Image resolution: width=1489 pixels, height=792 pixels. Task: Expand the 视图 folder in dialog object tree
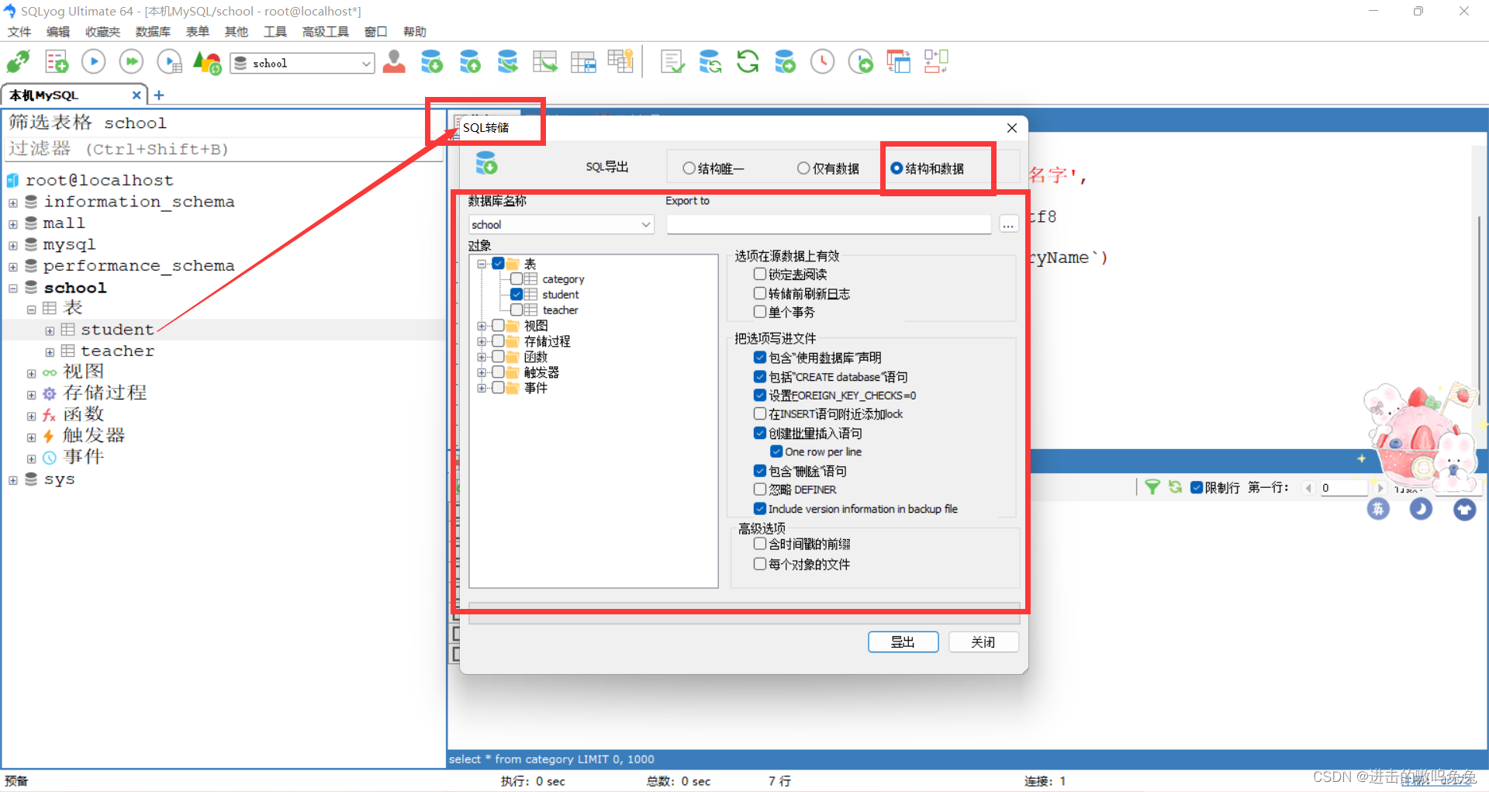[x=482, y=326]
